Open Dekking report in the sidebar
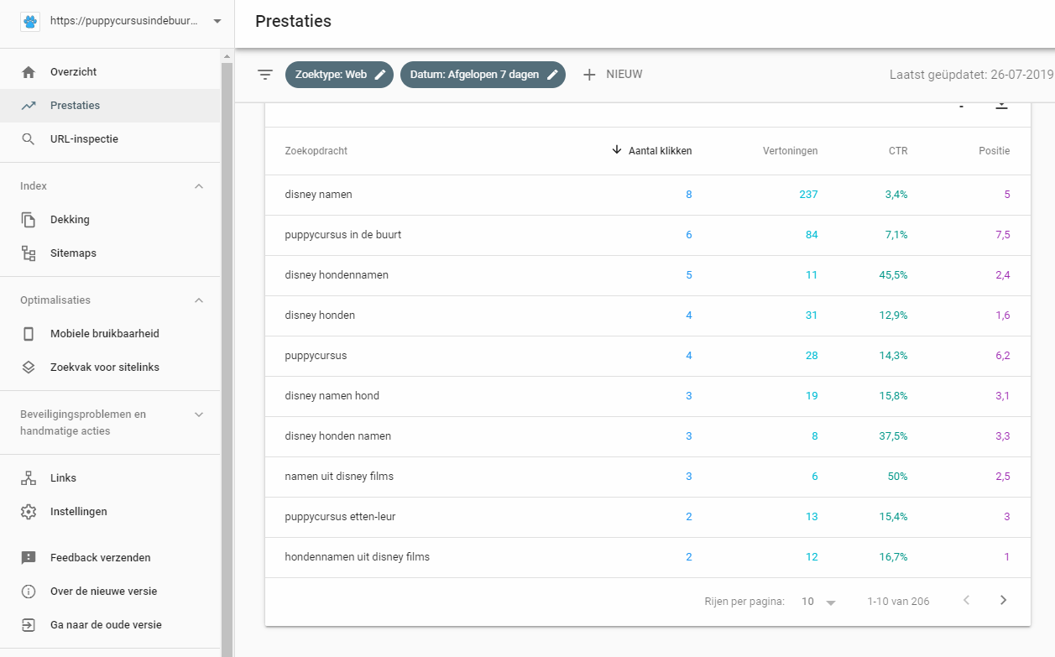The image size is (1055, 657). [110, 220]
